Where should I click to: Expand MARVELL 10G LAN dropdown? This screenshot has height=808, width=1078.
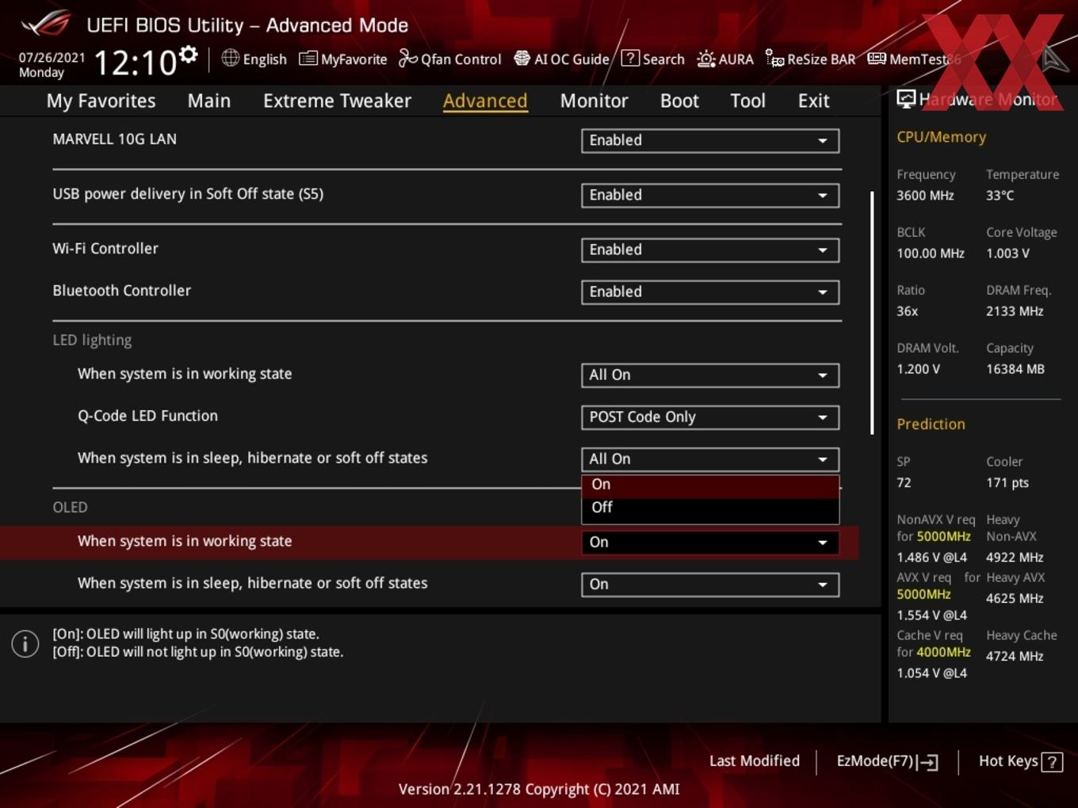click(710, 140)
